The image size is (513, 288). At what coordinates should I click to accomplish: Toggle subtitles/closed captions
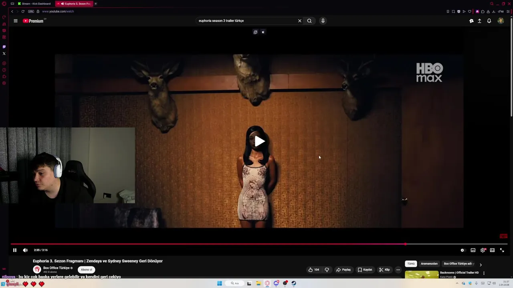473,250
